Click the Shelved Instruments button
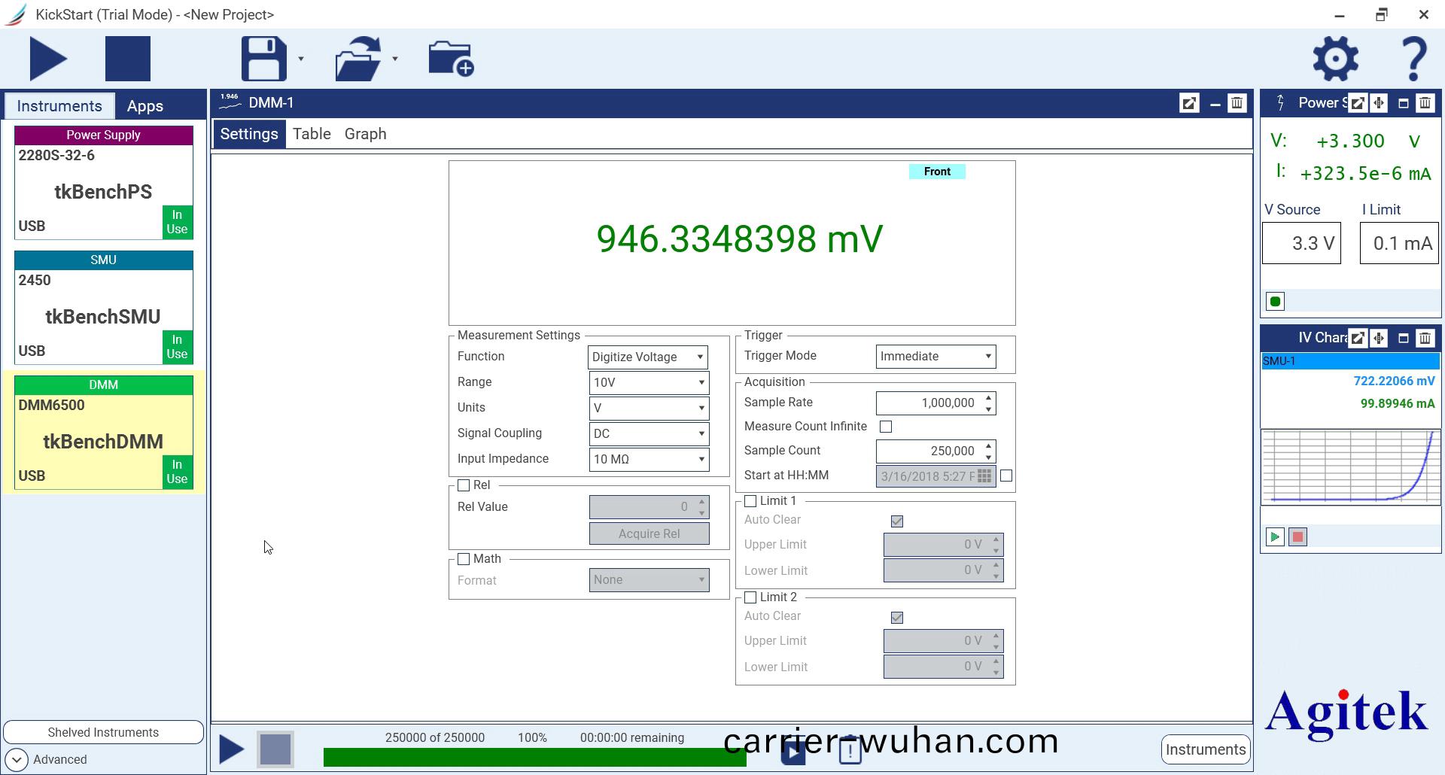Viewport: 1445px width, 775px height. pyautogui.click(x=103, y=732)
